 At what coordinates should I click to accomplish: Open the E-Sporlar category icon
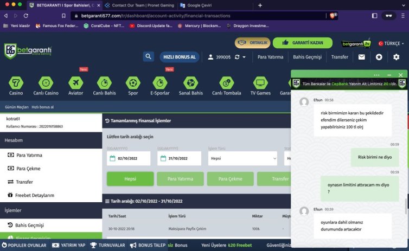click(x=160, y=83)
